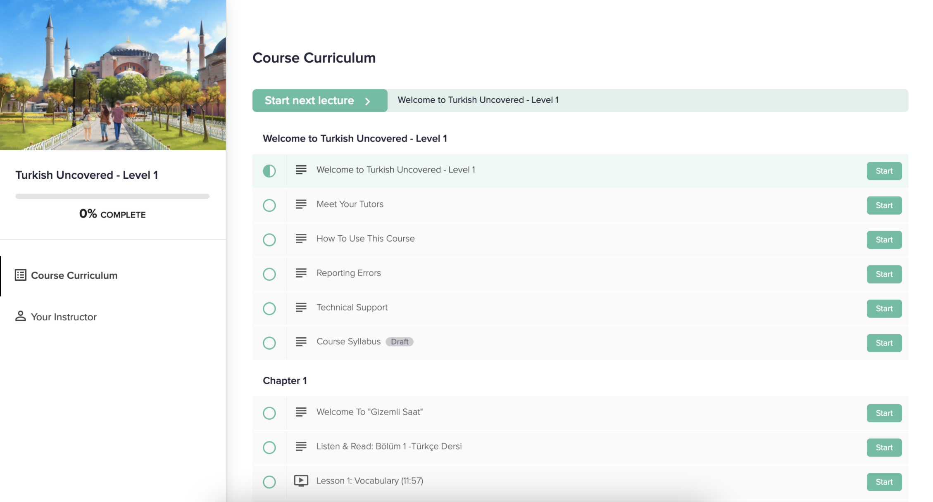This screenshot has height=502, width=933.
Task: Open the How To Use This Course title
Action: 366,239
